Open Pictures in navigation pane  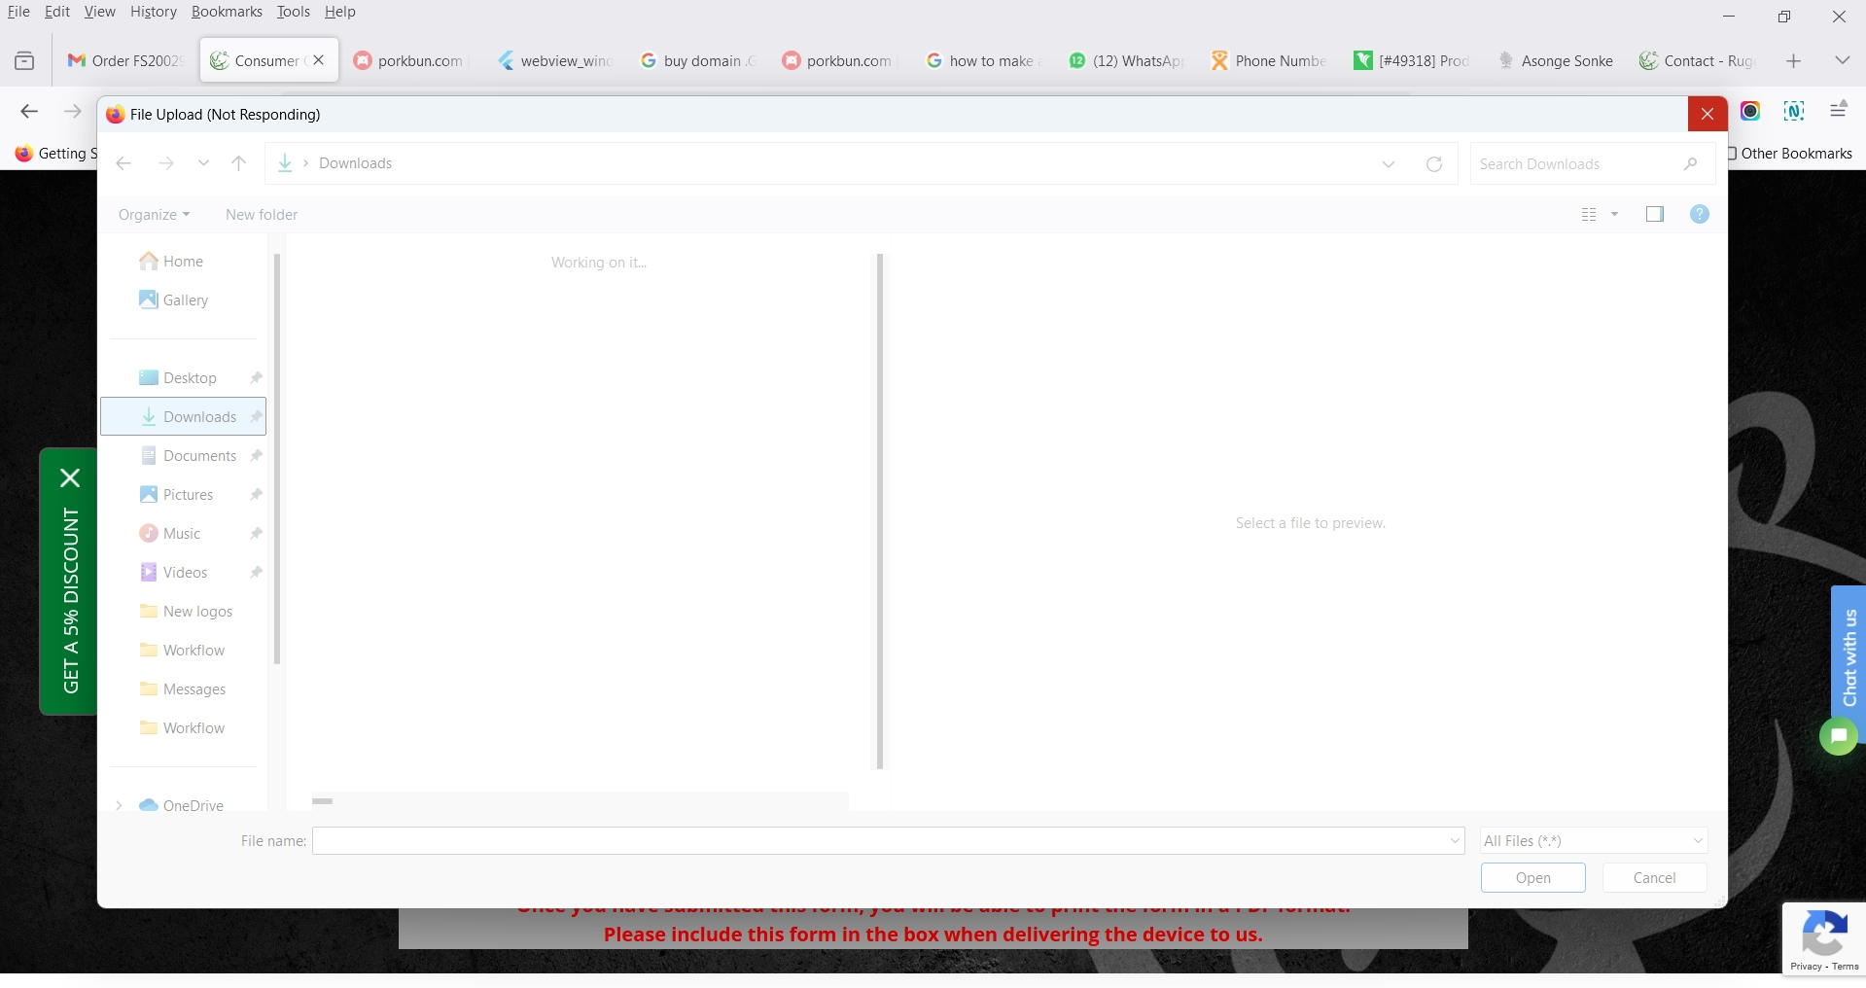point(183,495)
